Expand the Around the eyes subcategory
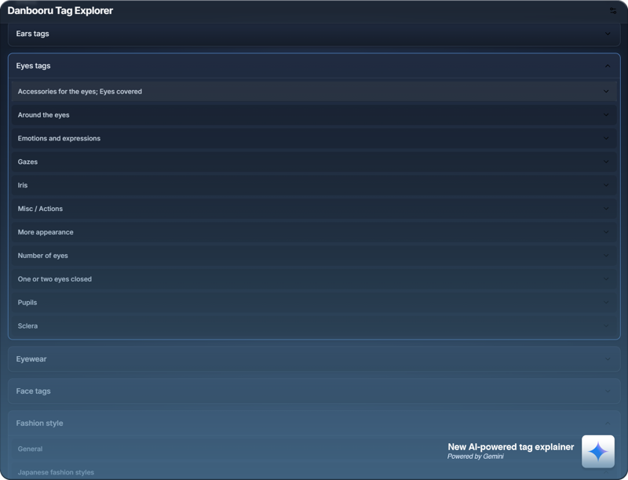The height and width of the screenshot is (480, 628). pyautogui.click(x=314, y=115)
